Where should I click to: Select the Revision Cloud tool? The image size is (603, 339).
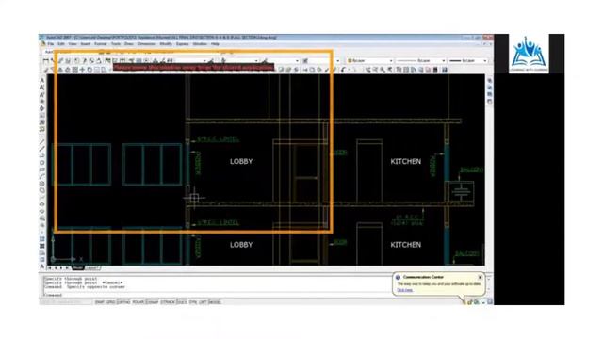tap(41, 190)
